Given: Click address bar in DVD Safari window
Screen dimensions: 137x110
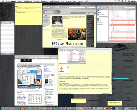Looking at the screenshot, I should click(70, 7).
